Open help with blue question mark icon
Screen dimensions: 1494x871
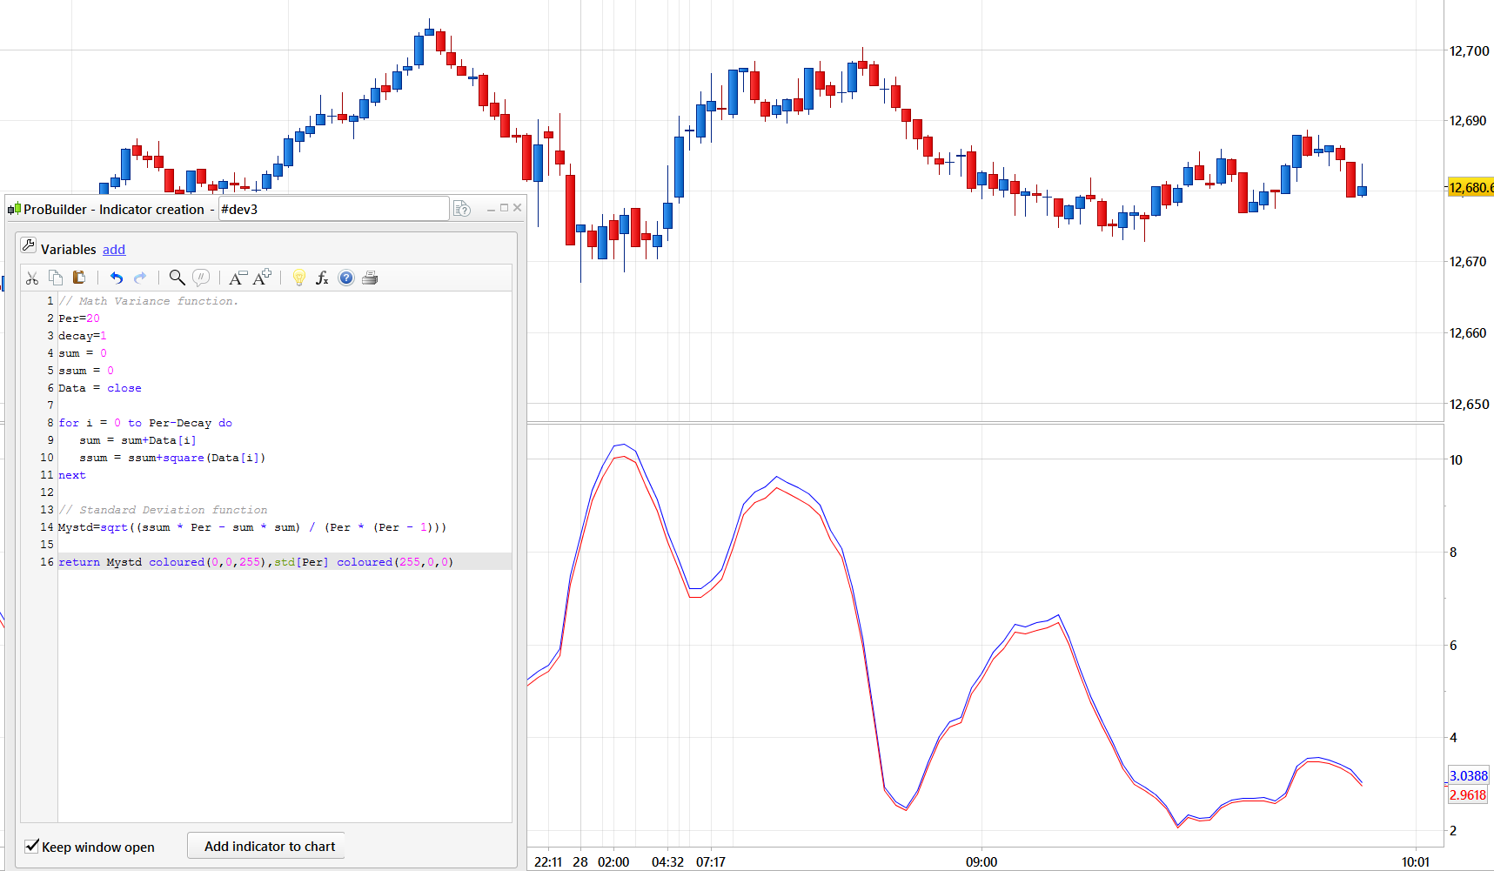(x=346, y=278)
